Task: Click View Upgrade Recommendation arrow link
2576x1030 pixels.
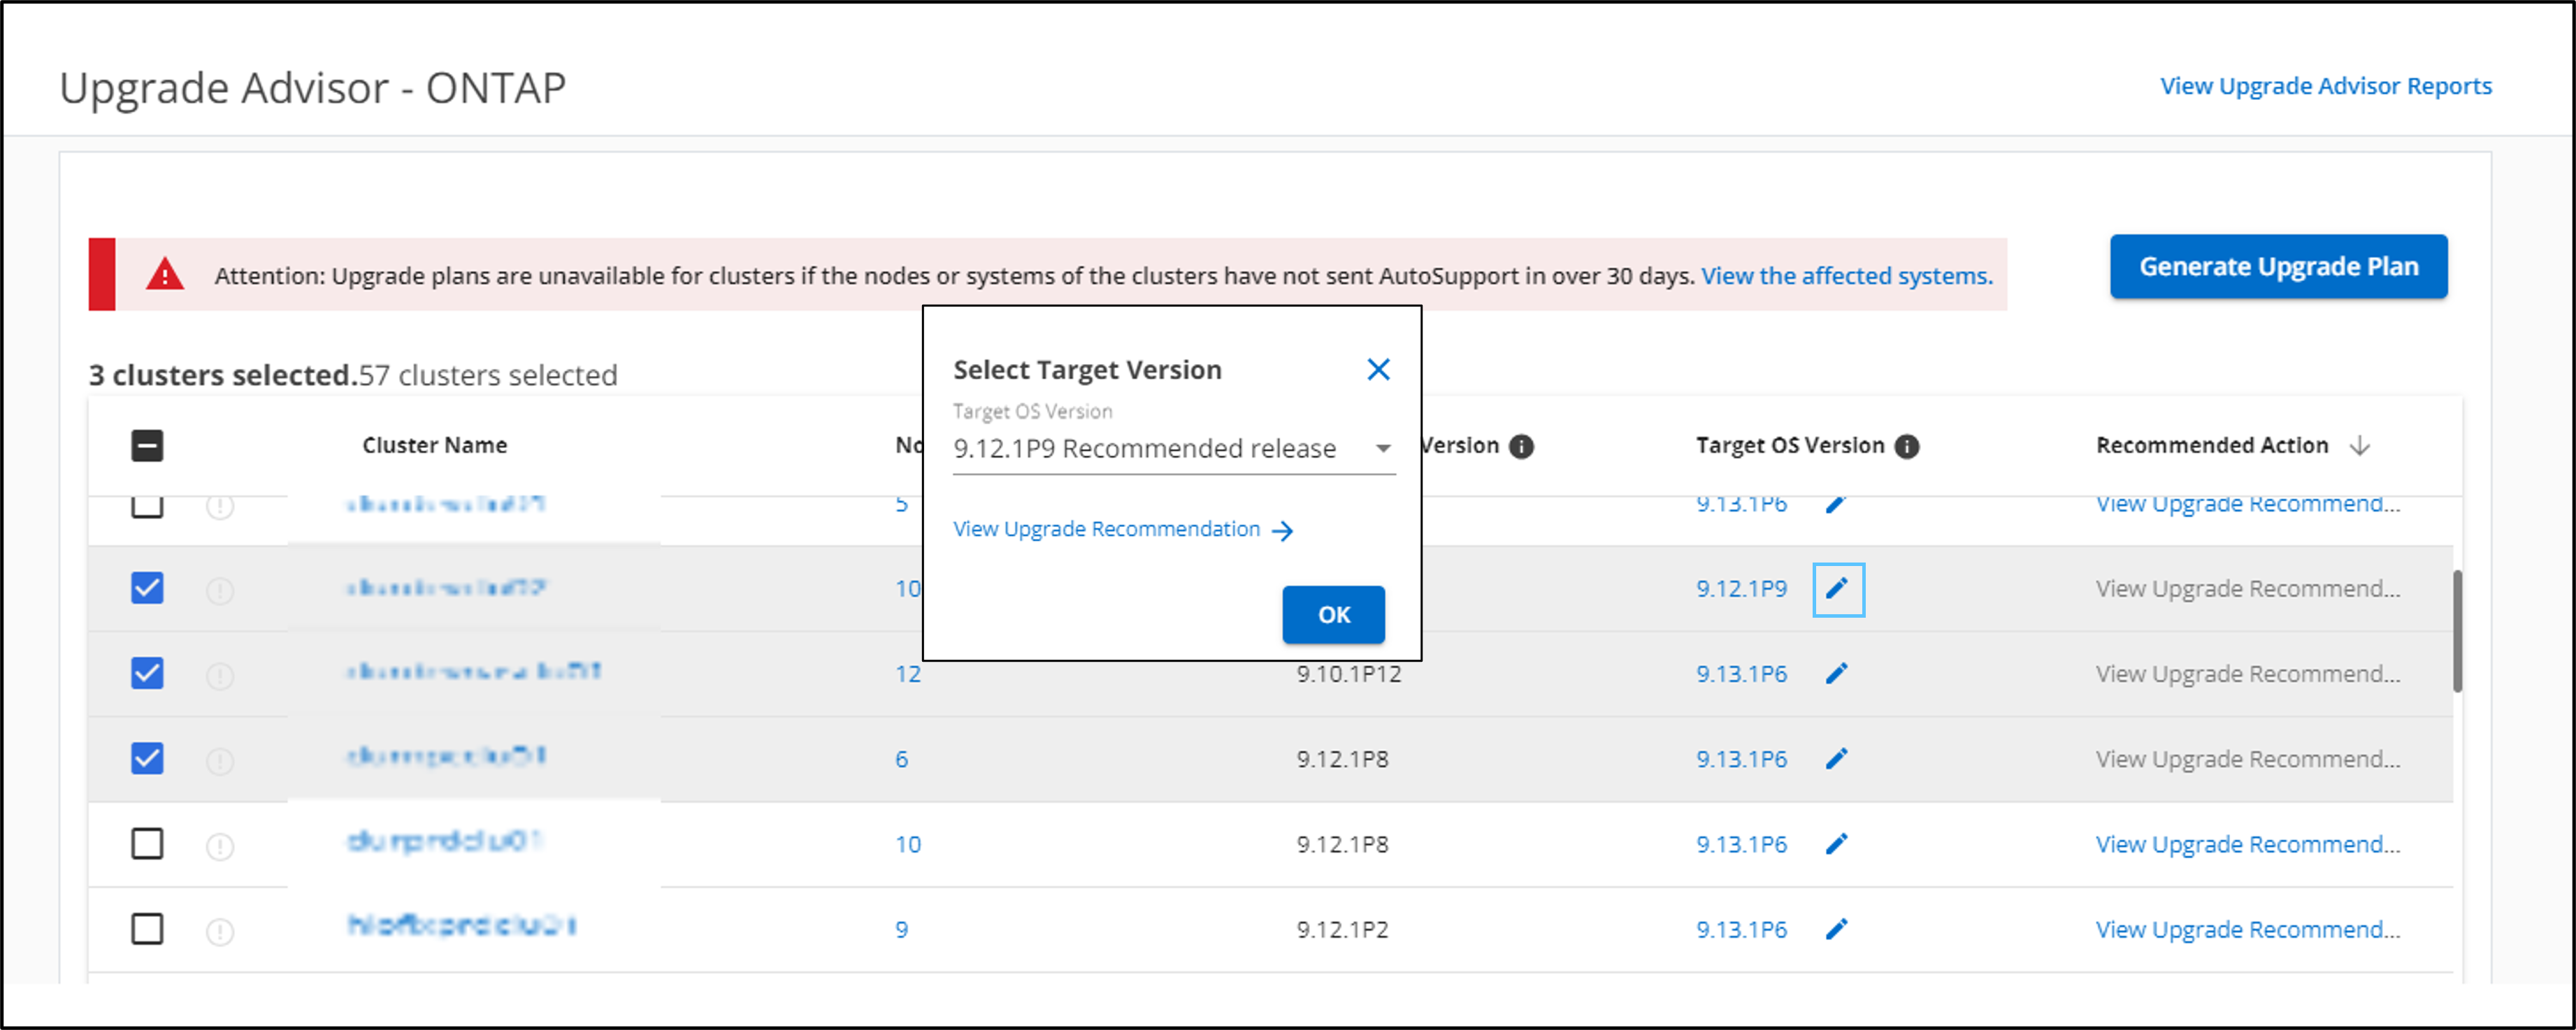Action: [1123, 529]
